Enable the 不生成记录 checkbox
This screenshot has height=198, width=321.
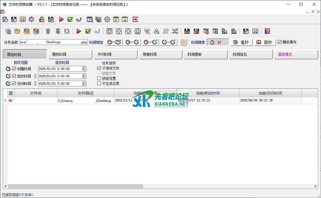[99, 84]
